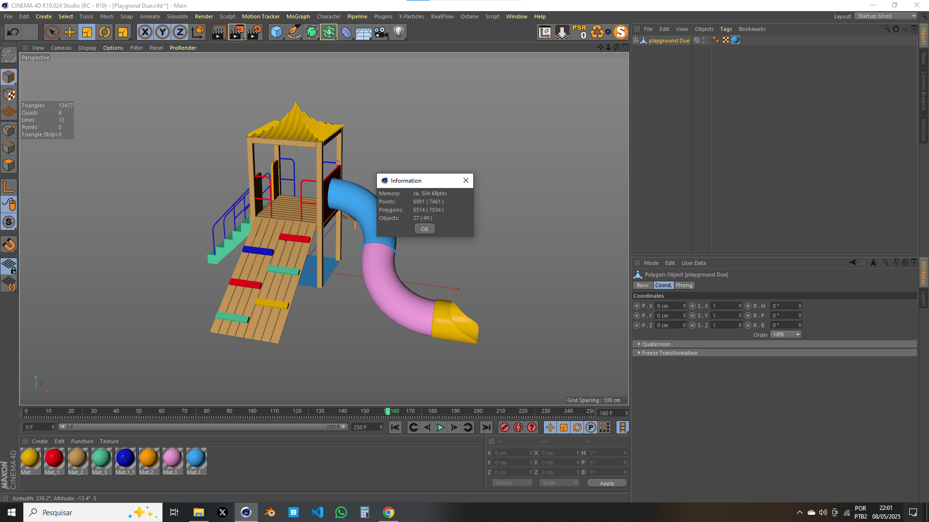This screenshot has height=522, width=929.
Task: Open viewport Cameras menu
Action: coord(61,48)
